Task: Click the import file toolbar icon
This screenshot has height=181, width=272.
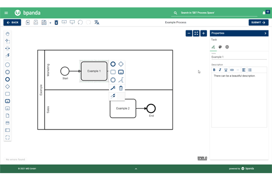Action: click(36, 23)
